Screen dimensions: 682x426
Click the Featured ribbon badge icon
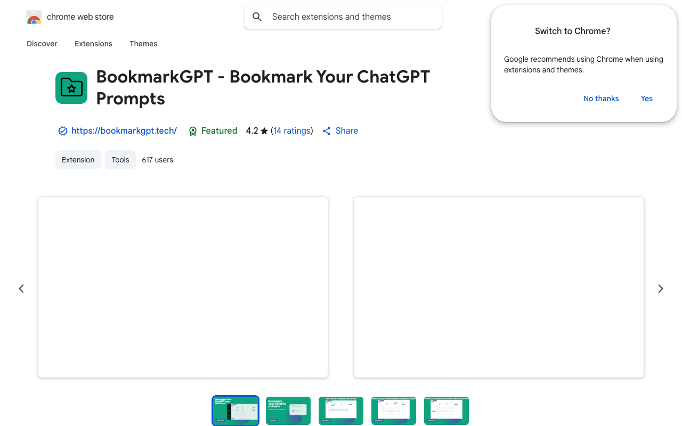point(193,131)
